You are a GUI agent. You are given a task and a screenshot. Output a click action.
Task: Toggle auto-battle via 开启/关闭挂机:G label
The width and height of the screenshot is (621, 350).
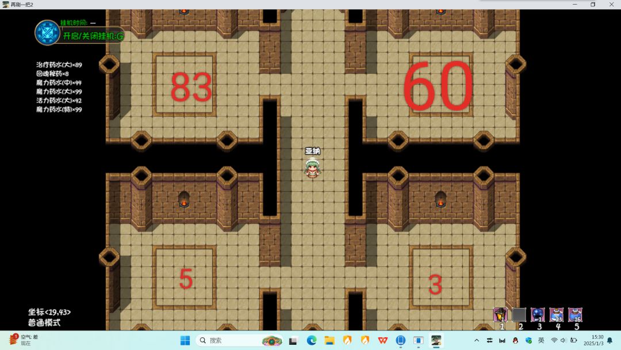pyautogui.click(x=93, y=36)
